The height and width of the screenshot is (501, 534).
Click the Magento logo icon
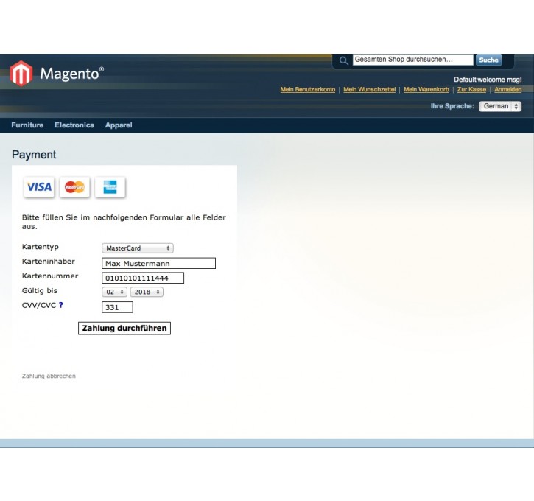tap(21, 73)
